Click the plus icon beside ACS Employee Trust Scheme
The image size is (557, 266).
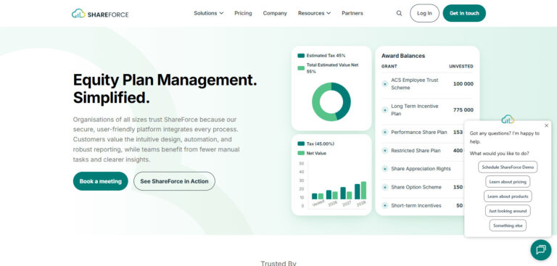[x=384, y=84]
